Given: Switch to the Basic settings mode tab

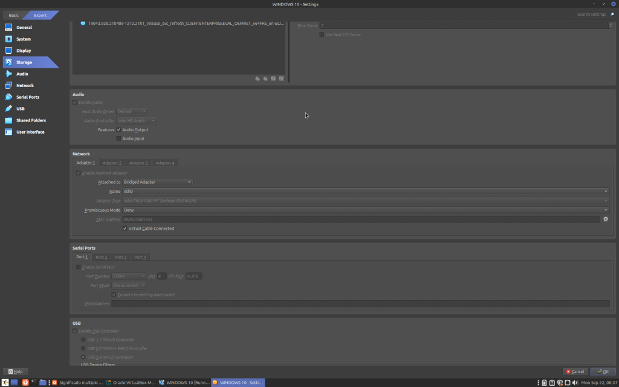Looking at the screenshot, I should click(x=13, y=15).
